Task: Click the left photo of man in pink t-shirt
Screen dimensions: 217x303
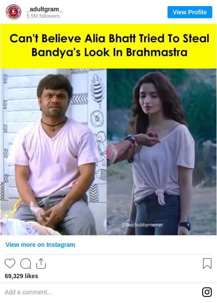Action: tap(53, 152)
